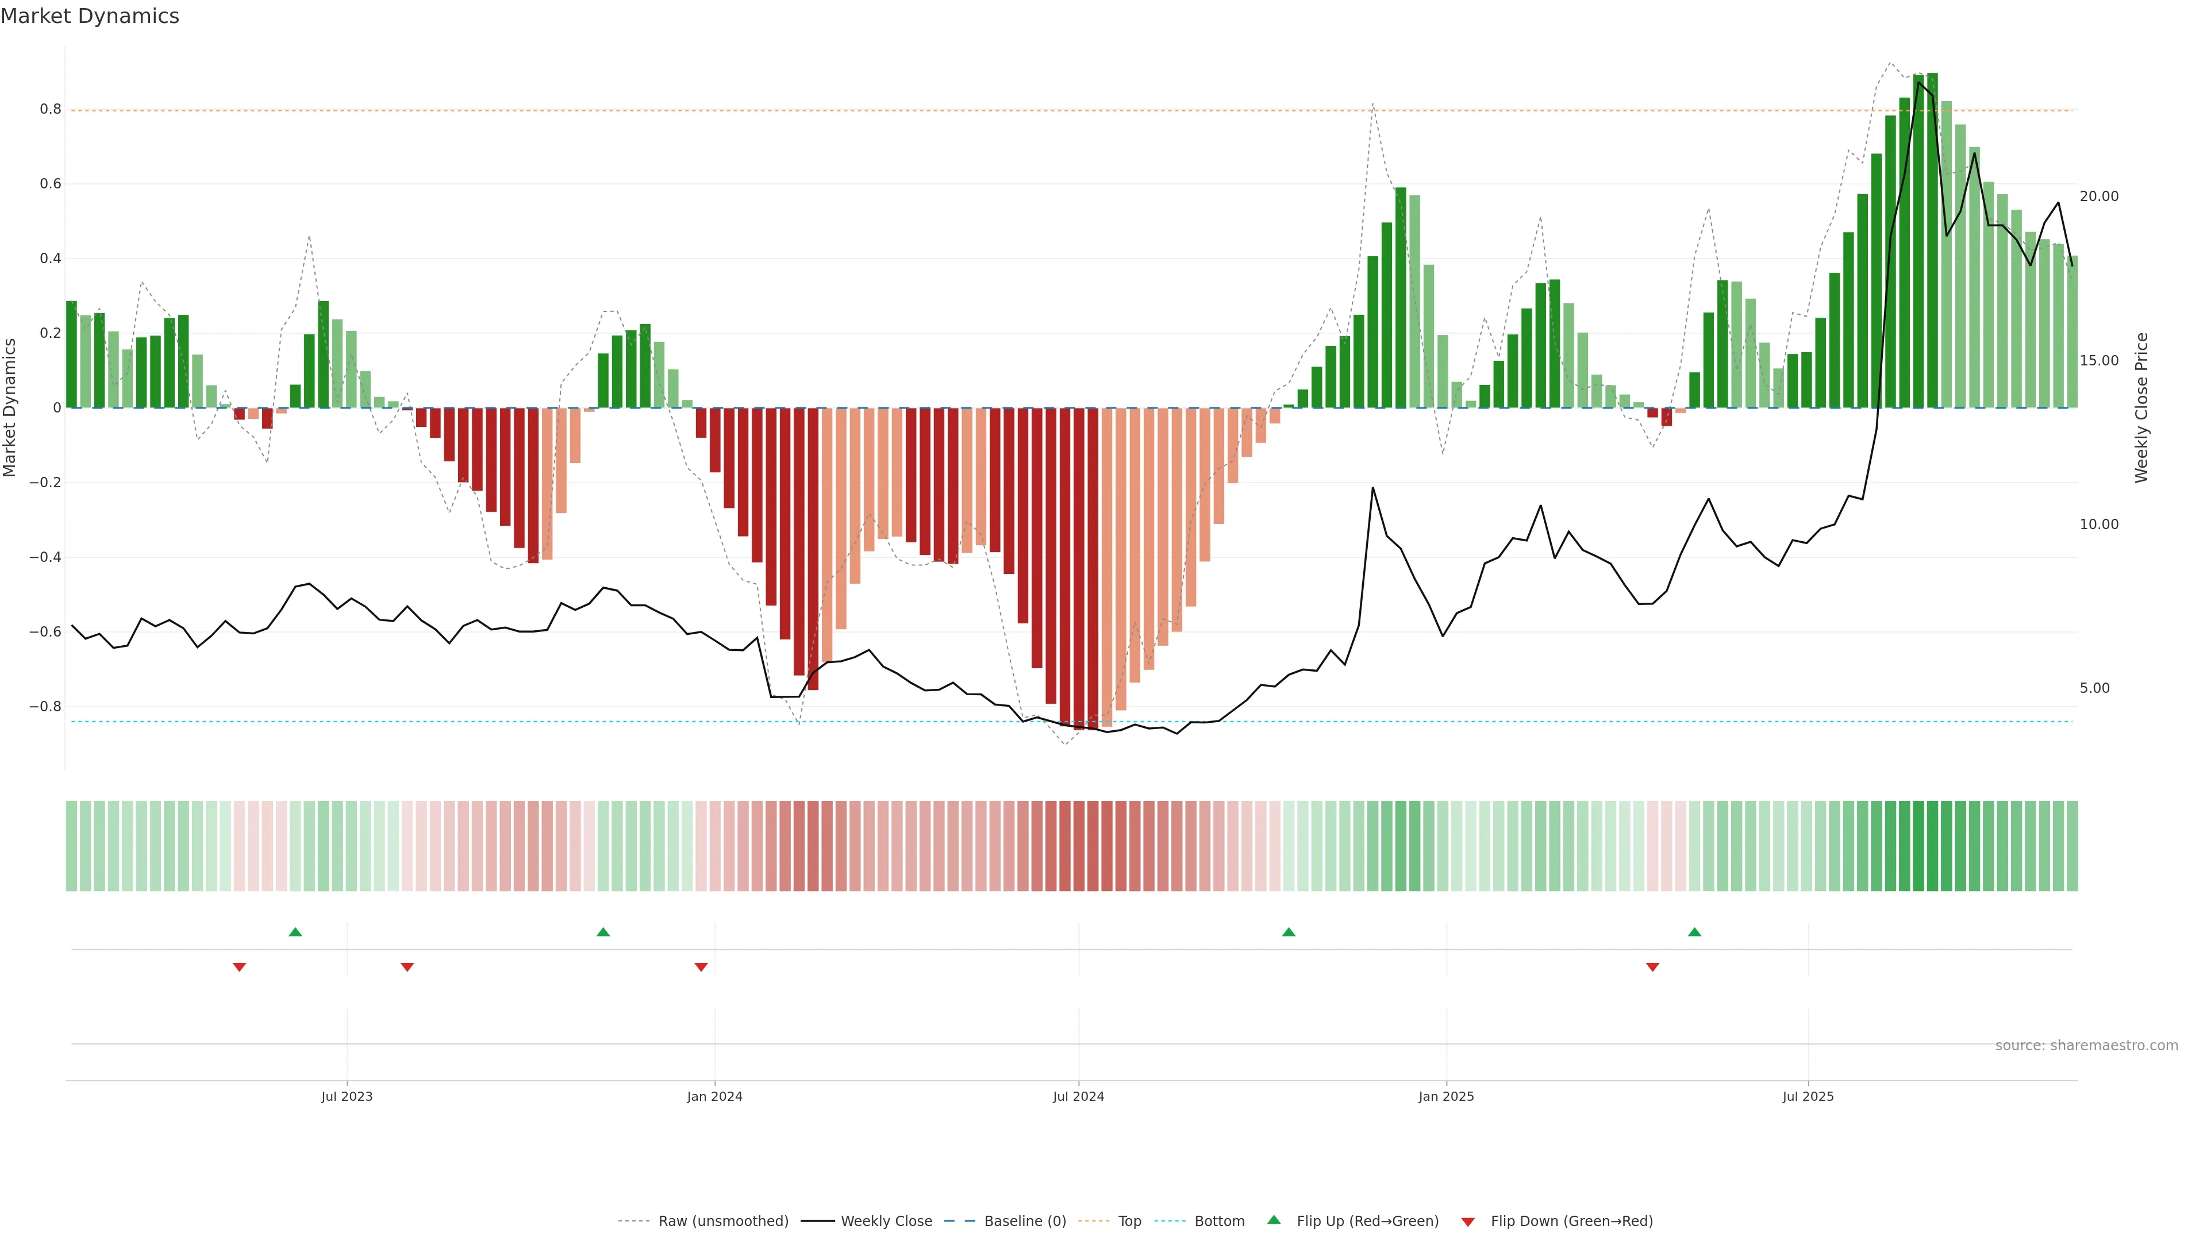Screen dimensions: 2207x1241
Task: Toggle the Bottom legend entry
Action: point(1219,1221)
